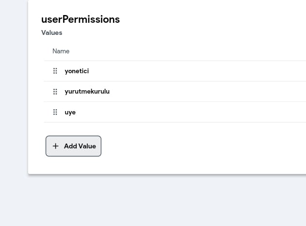This screenshot has width=306, height=226.
Task: Choose the uye value name
Action: click(70, 113)
